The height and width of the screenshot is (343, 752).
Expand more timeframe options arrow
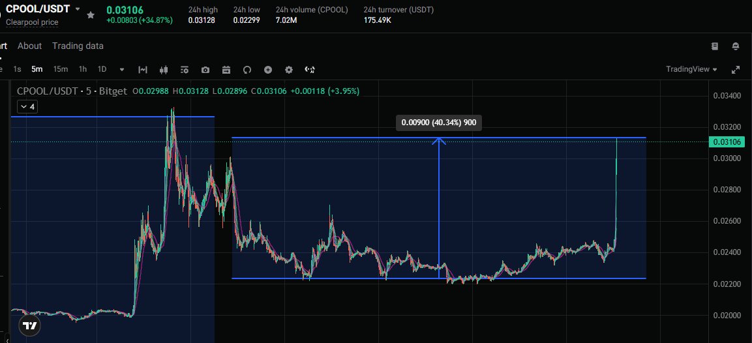(x=122, y=70)
